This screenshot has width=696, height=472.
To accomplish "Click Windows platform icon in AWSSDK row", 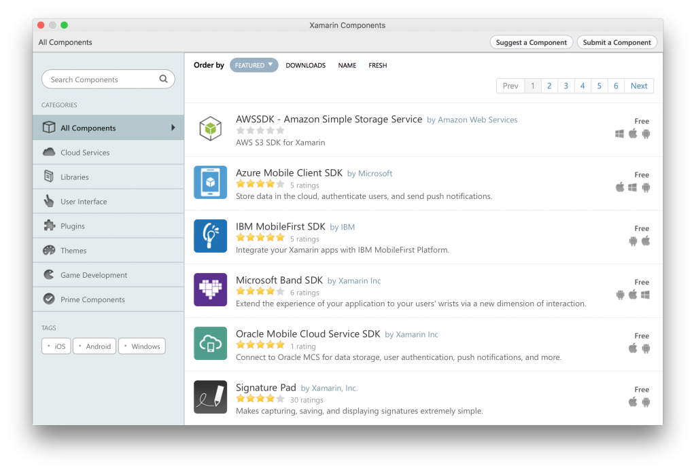I will pos(620,134).
